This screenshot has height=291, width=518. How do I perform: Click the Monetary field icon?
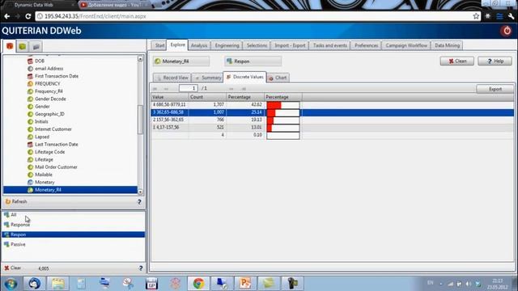[30, 182]
